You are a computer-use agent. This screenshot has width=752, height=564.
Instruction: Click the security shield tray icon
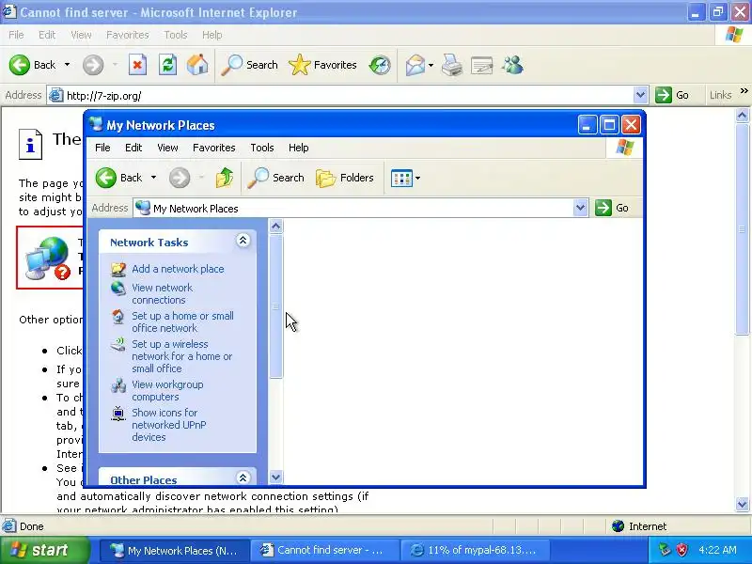pos(682,550)
